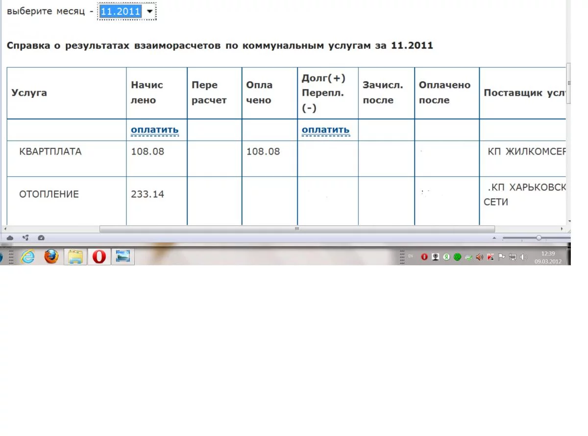Viewport: 588px width, 436px height.
Task: Open network connection tray icon
Action: click(513, 257)
